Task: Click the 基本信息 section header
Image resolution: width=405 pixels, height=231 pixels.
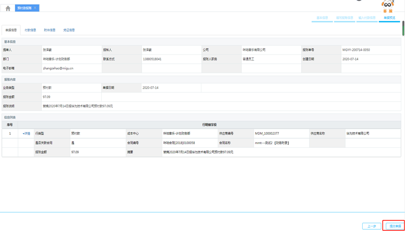Action: 10,42
